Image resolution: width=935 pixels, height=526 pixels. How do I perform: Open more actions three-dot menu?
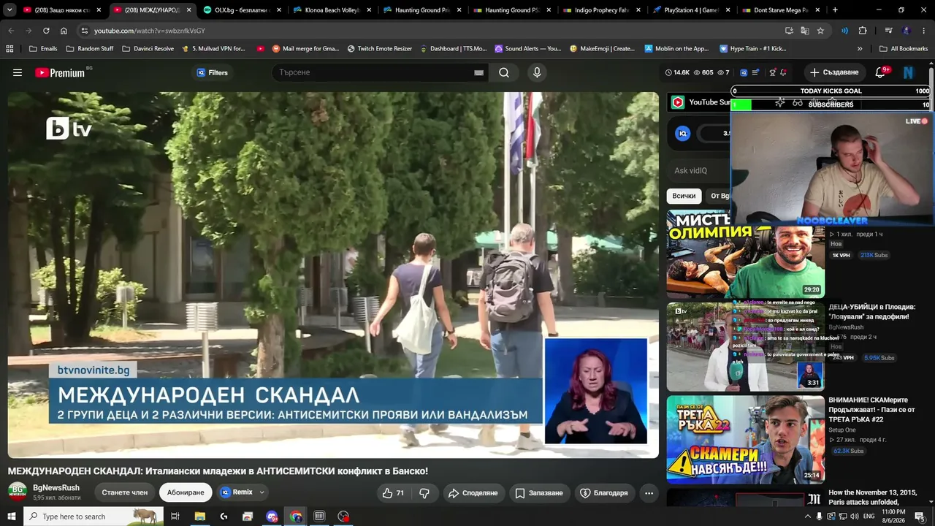[x=649, y=493]
